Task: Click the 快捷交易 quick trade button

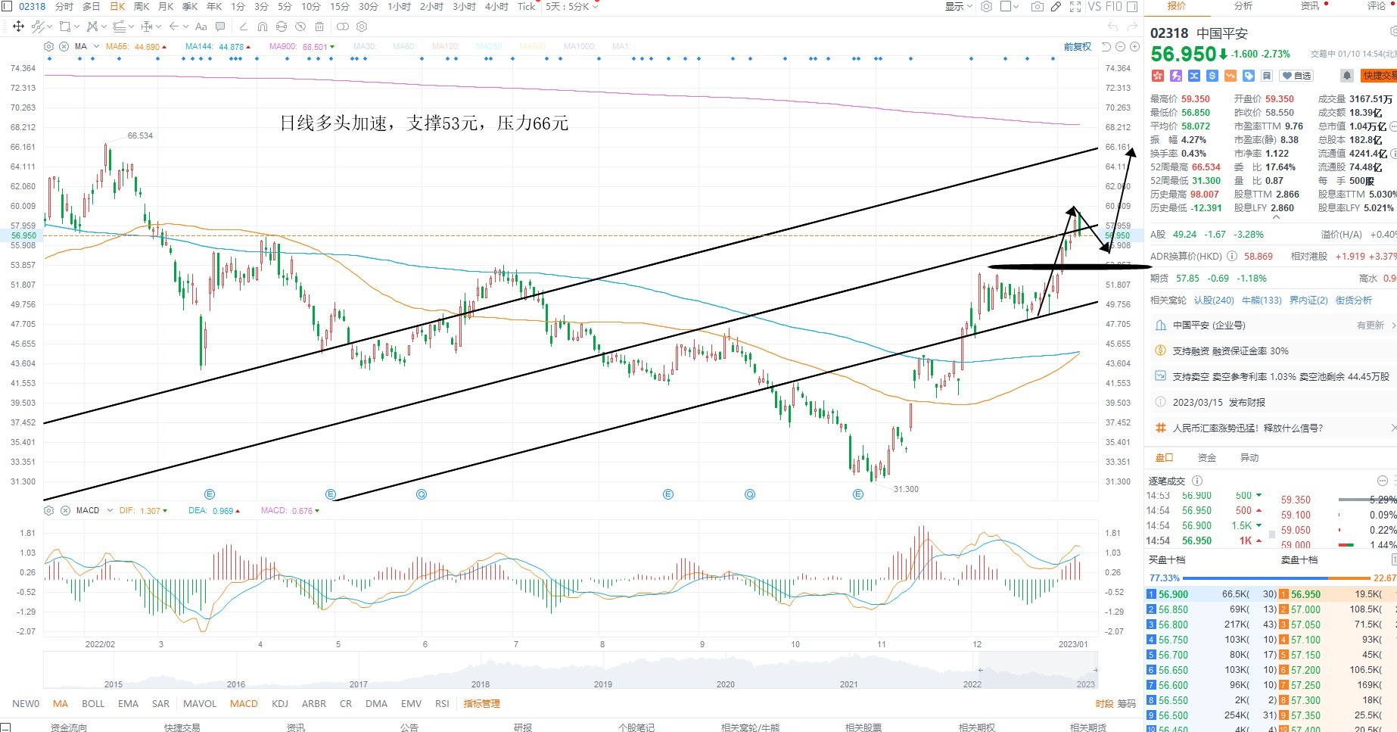Action: (1379, 76)
